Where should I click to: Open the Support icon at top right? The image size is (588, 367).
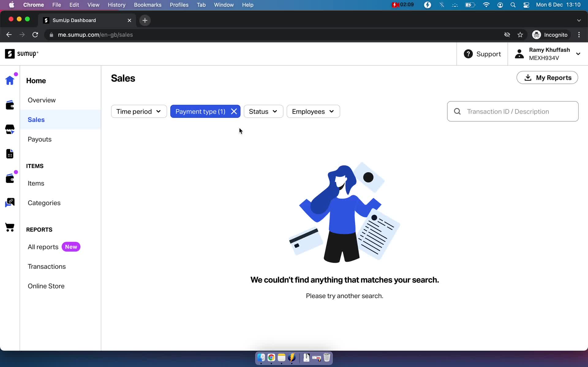[x=469, y=53]
